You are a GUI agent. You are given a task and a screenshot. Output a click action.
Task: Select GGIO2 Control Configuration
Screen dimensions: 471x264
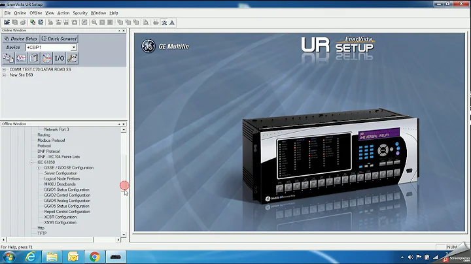[67, 195]
